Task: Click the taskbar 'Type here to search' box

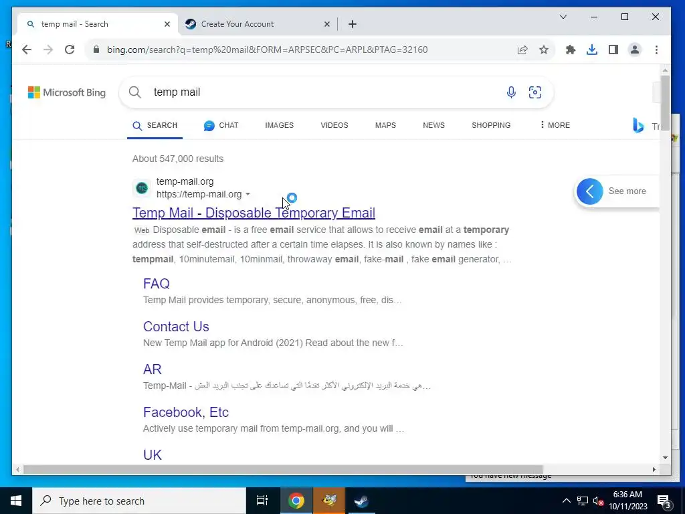Action: (x=139, y=501)
